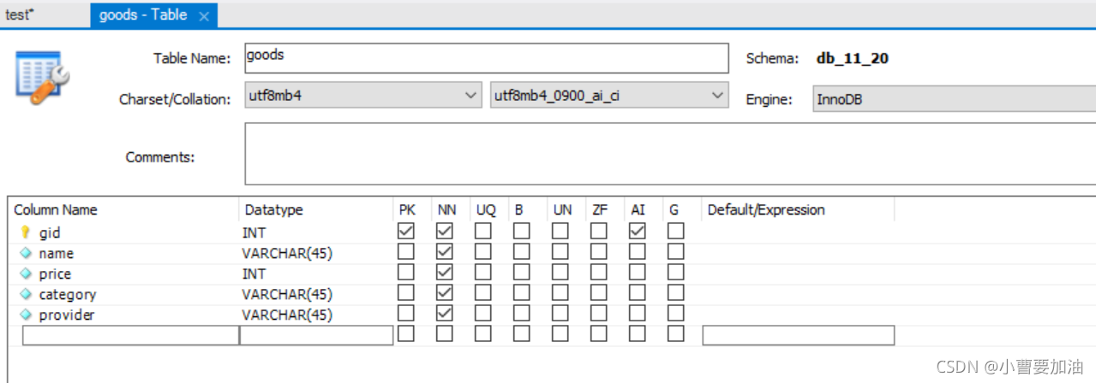This screenshot has height=383, width=1096.
Task: Check UN for the price column
Action: tap(560, 272)
